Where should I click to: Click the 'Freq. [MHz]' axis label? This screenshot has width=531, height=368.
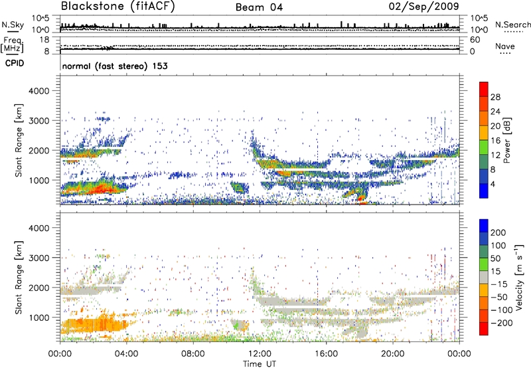click(12, 45)
